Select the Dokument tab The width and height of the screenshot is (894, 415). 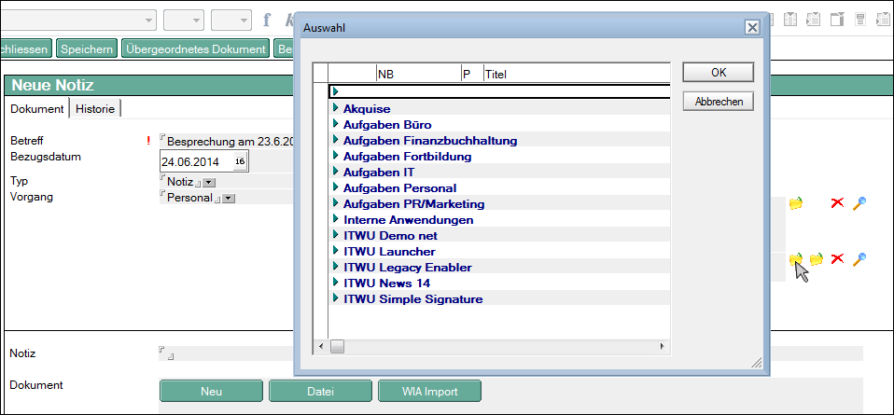[x=36, y=109]
